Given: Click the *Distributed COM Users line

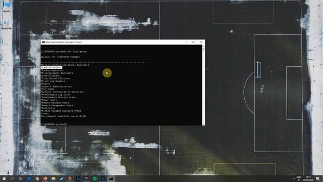Looking at the screenshot, I should pos(56,78).
